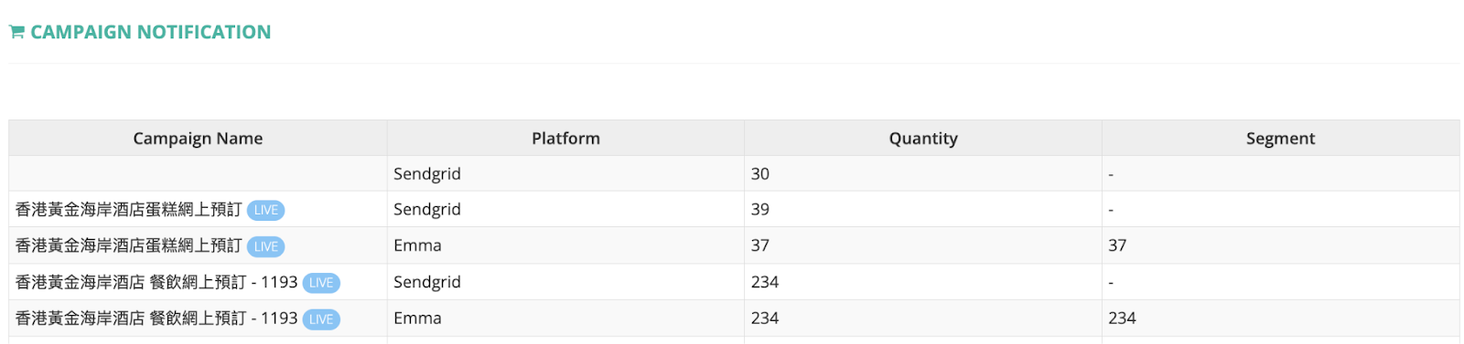The image size is (1464, 344).
Task: Open 餐飲網上預訂 - 1193 campaign on Emma
Action: [156, 318]
